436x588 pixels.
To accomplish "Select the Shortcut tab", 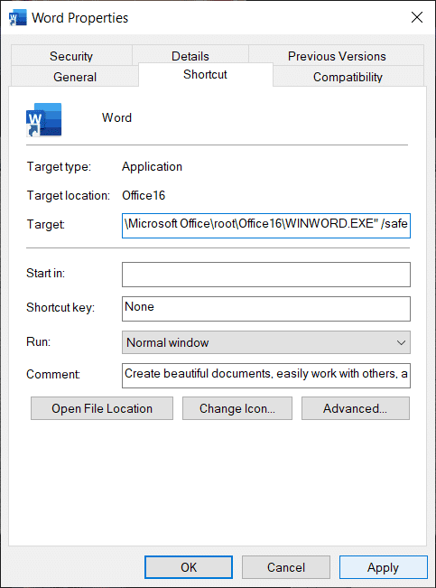I will pos(205,74).
